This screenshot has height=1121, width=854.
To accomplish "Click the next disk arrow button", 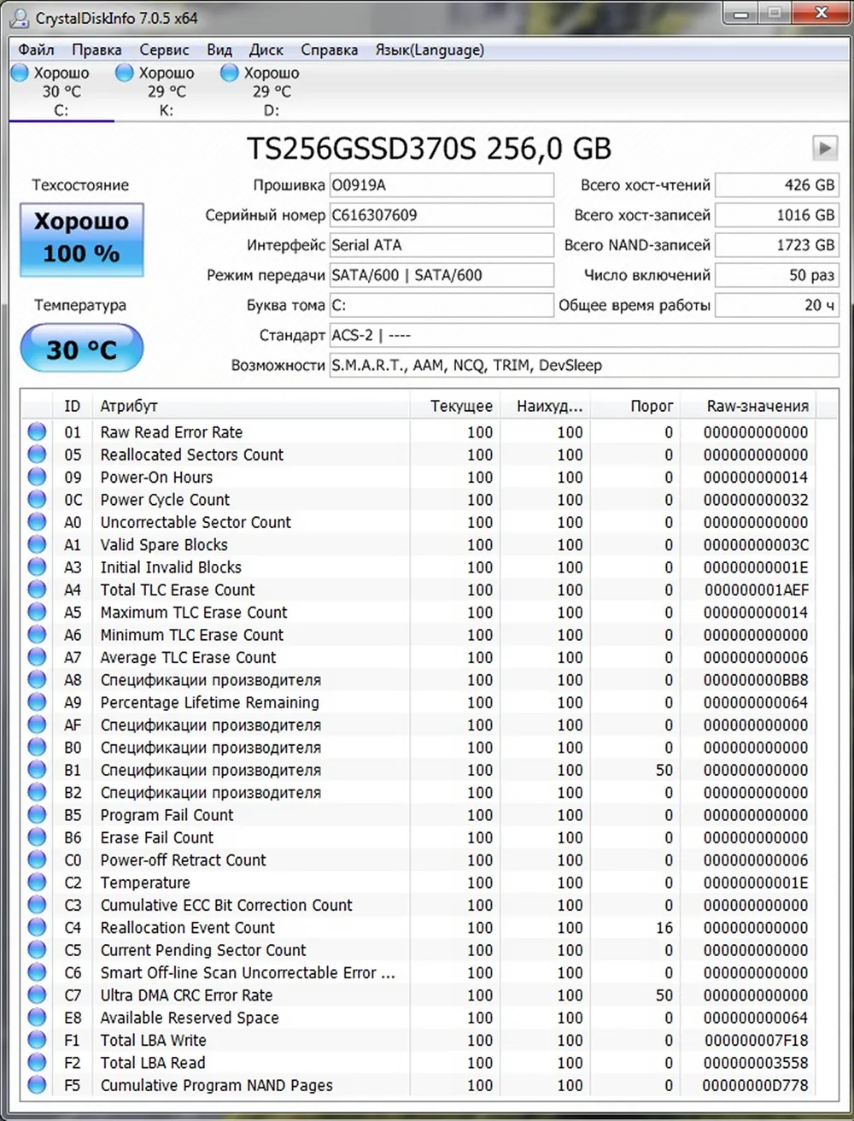I will tap(824, 149).
